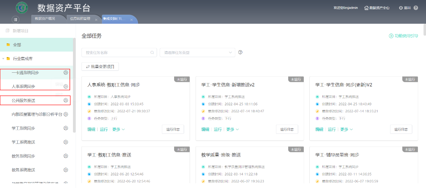Expand 更多 on 学工-学生信息-新增推送v2 card
This screenshot has width=426, height=188.
point(233,129)
